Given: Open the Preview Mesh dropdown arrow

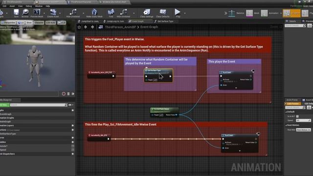Looking at the screenshot, I should click(x=44, y=13).
